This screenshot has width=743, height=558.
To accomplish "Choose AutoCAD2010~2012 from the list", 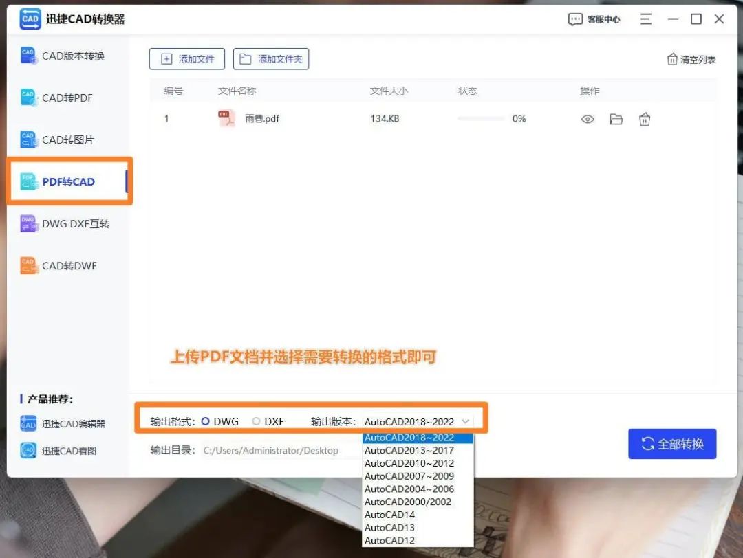I will coord(418,463).
